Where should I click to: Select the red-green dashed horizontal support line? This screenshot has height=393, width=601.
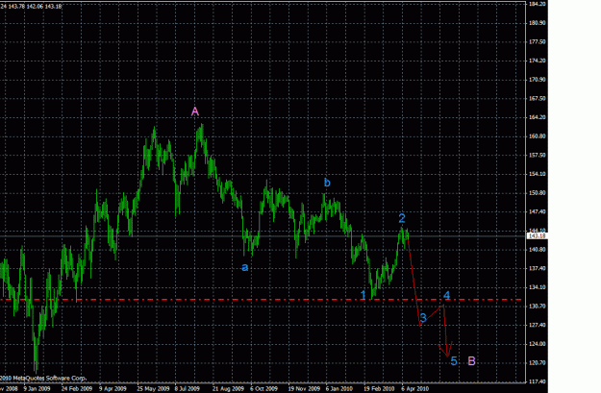(261, 300)
